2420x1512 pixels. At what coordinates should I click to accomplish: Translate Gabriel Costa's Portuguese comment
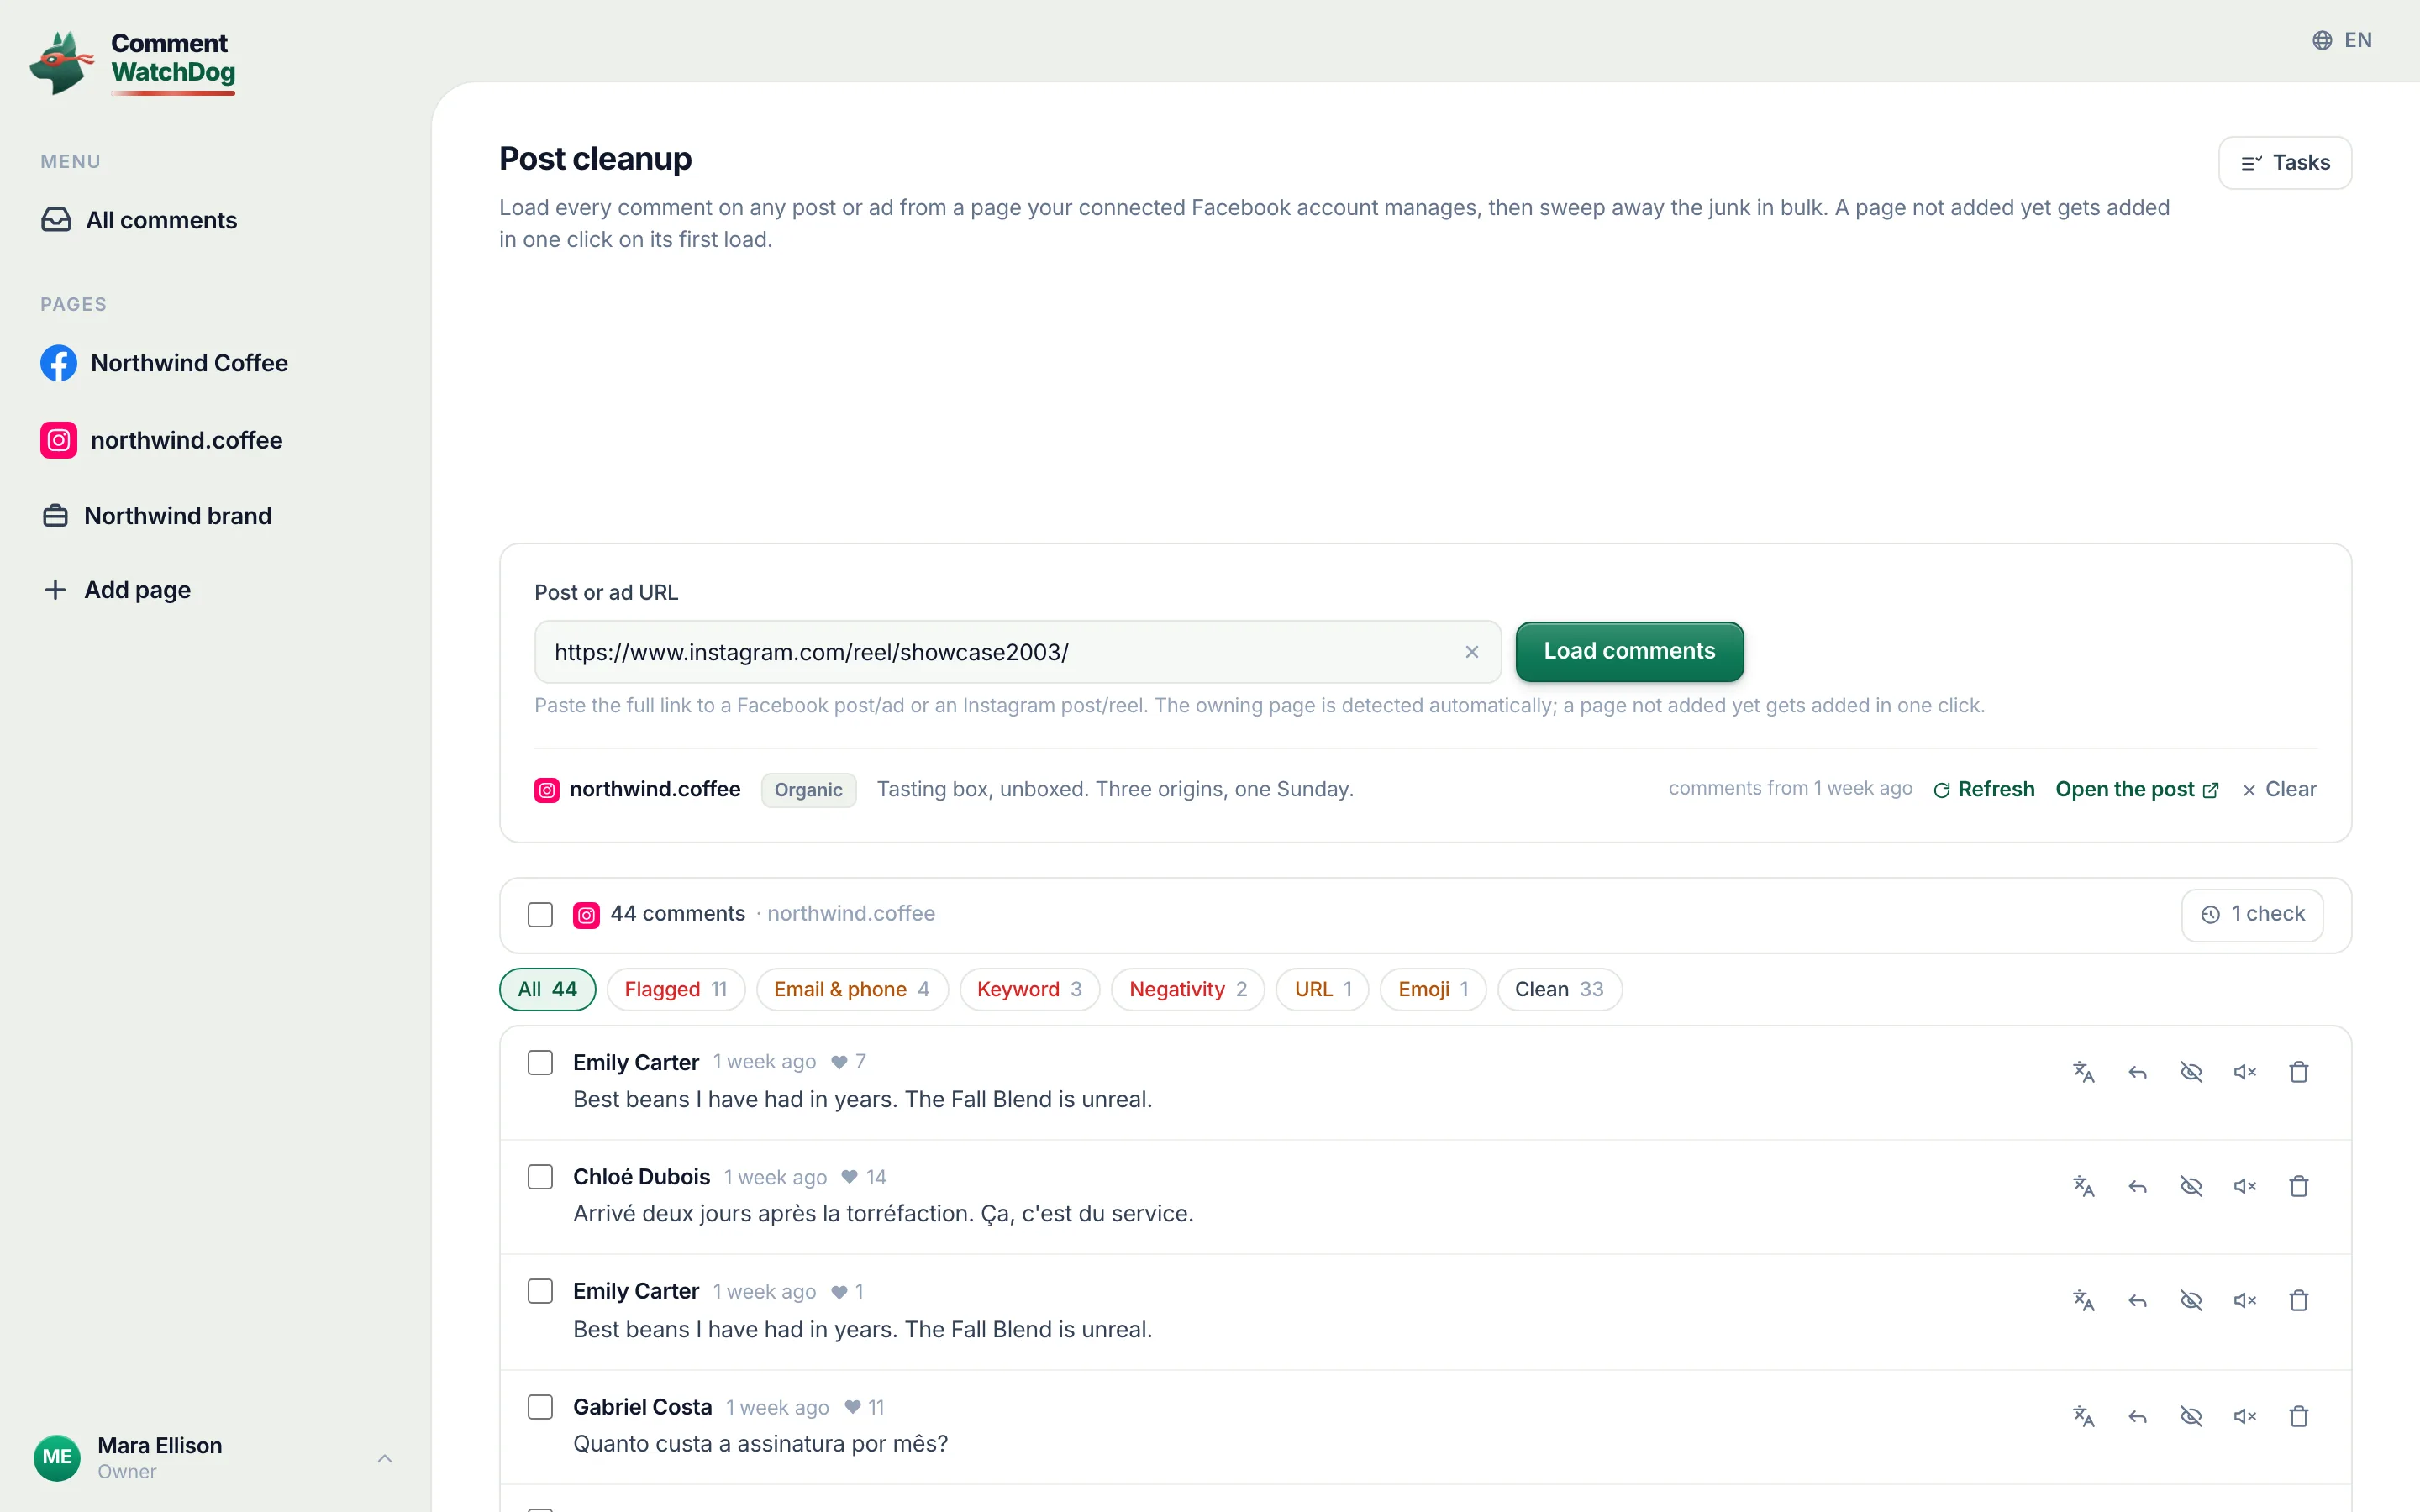2083,1416
